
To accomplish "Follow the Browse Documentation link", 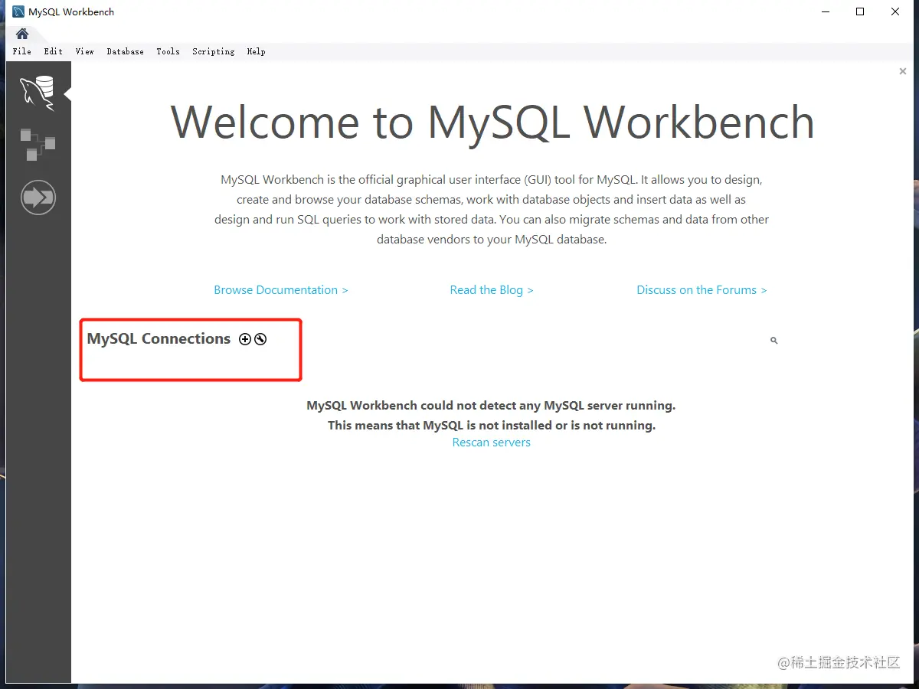I will tap(281, 290).
